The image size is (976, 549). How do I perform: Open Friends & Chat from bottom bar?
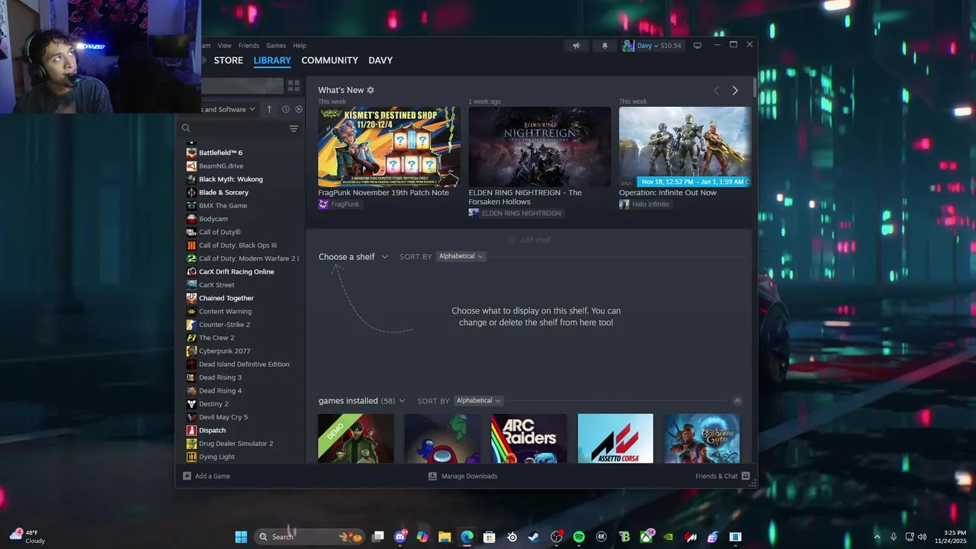pos(722,476)
